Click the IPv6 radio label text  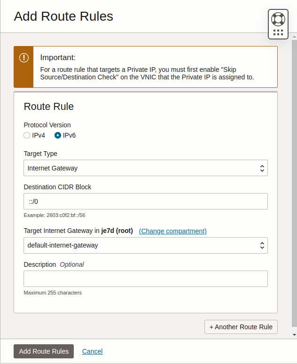coord(69,135)
